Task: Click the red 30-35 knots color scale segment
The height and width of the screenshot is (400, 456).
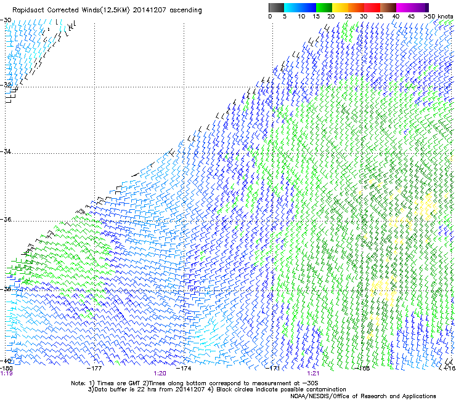Action: (x=372, y=7)
